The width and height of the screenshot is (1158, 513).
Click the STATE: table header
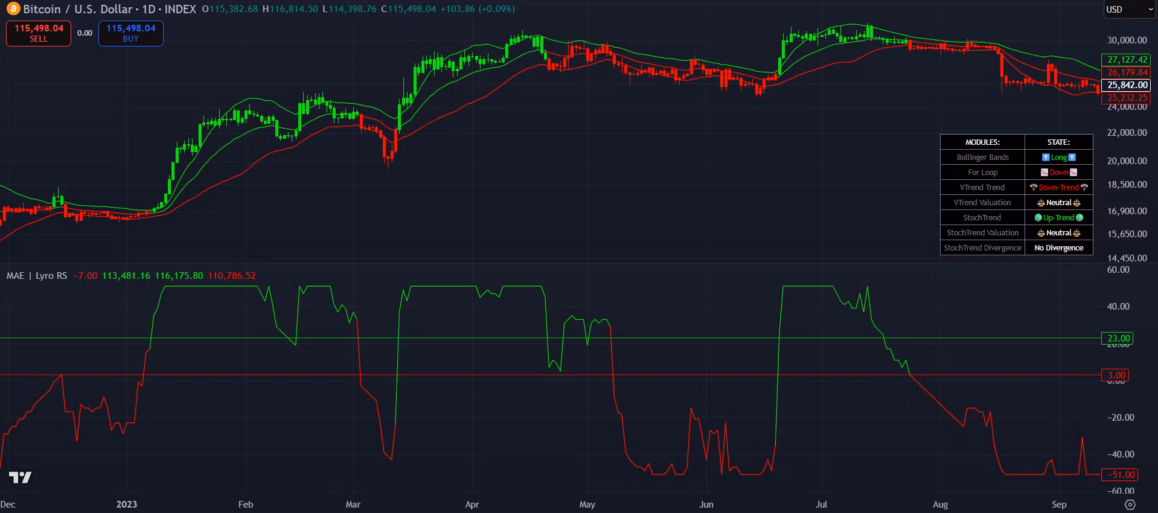click(x=1058, y=142)
